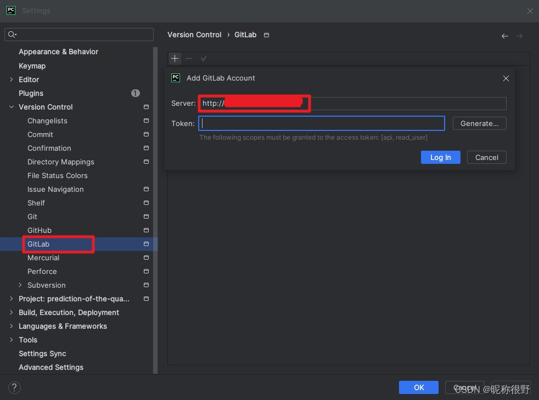This screenshot has width=539, height=400.
Task: Click PyCharm logo in Add GitLab Account dialog
Action: 176,78
